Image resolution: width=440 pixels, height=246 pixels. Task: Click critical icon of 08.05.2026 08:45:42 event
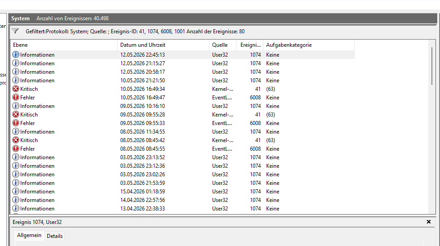[x=16, y=140]
